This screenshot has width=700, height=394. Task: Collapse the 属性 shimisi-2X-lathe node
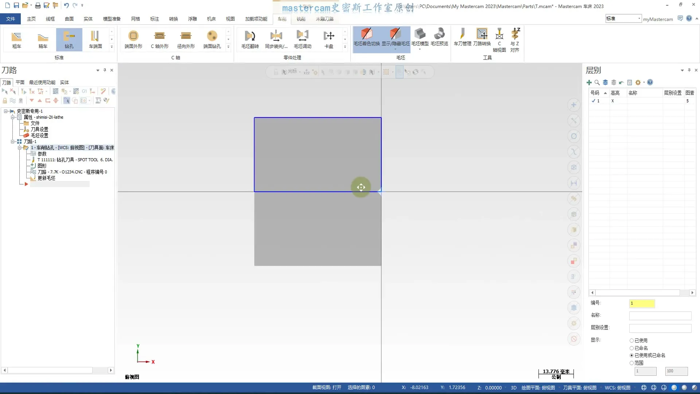pos(13,117)
